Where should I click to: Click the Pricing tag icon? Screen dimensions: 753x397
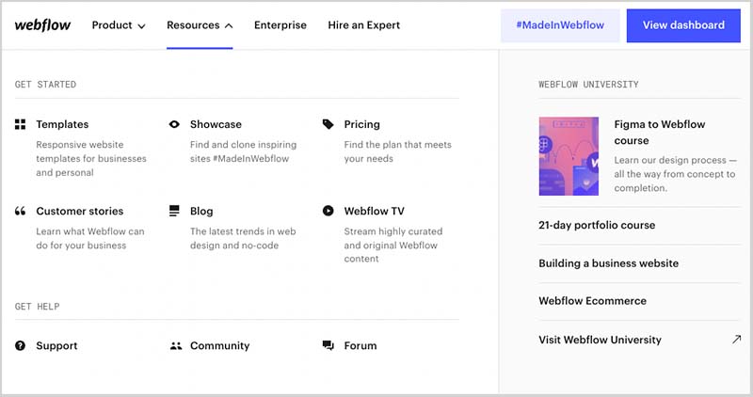[328, 124]
